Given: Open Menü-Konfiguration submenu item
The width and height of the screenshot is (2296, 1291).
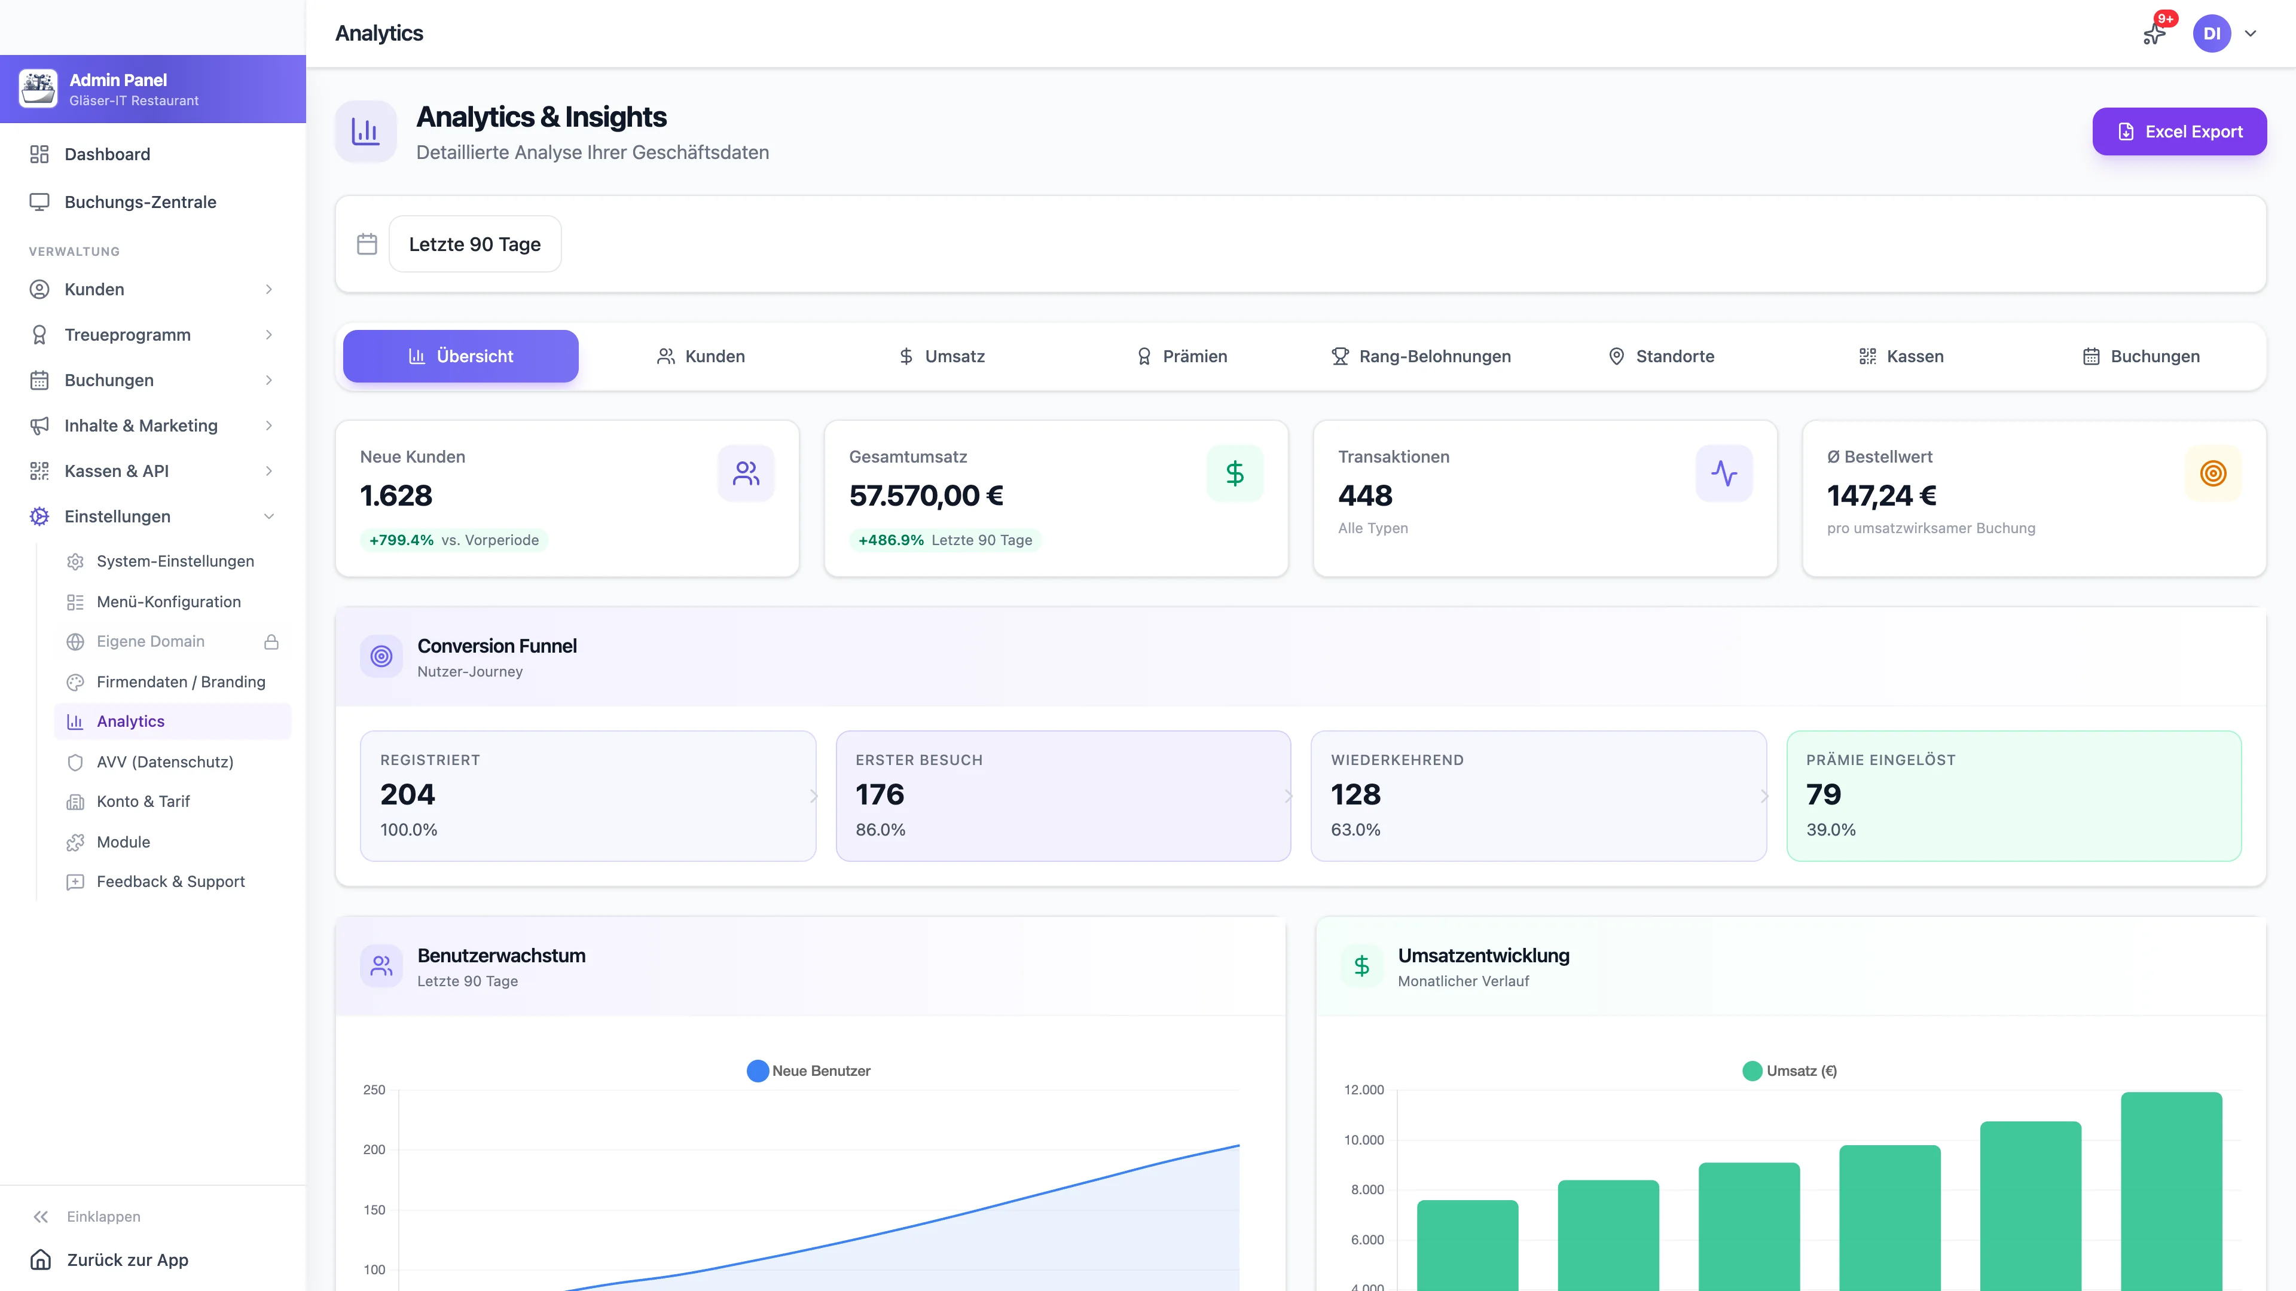Looking at the screenshot, I should (173, 602).
